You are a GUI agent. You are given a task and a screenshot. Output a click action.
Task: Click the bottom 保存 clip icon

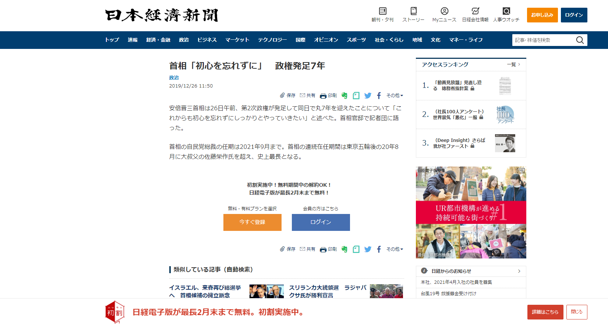pos(282,249)
